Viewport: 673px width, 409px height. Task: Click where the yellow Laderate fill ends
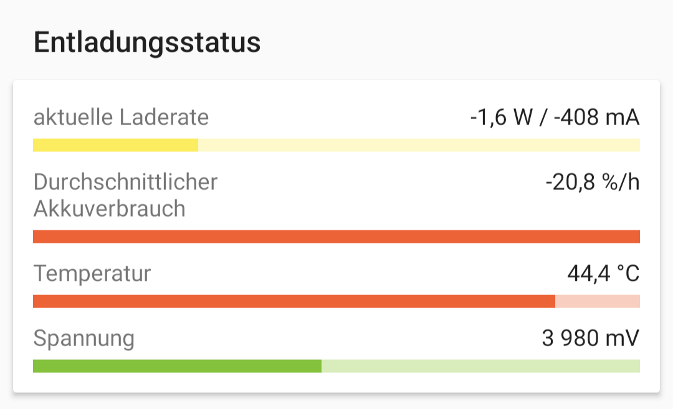point(198,145)
